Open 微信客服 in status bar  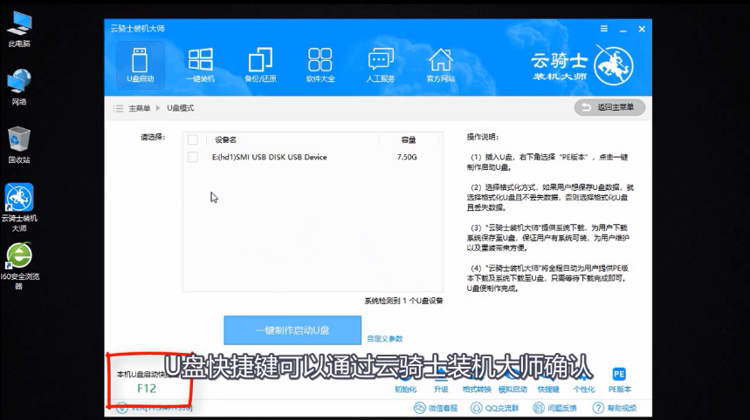pyautogui.click(x=436, y=408)
